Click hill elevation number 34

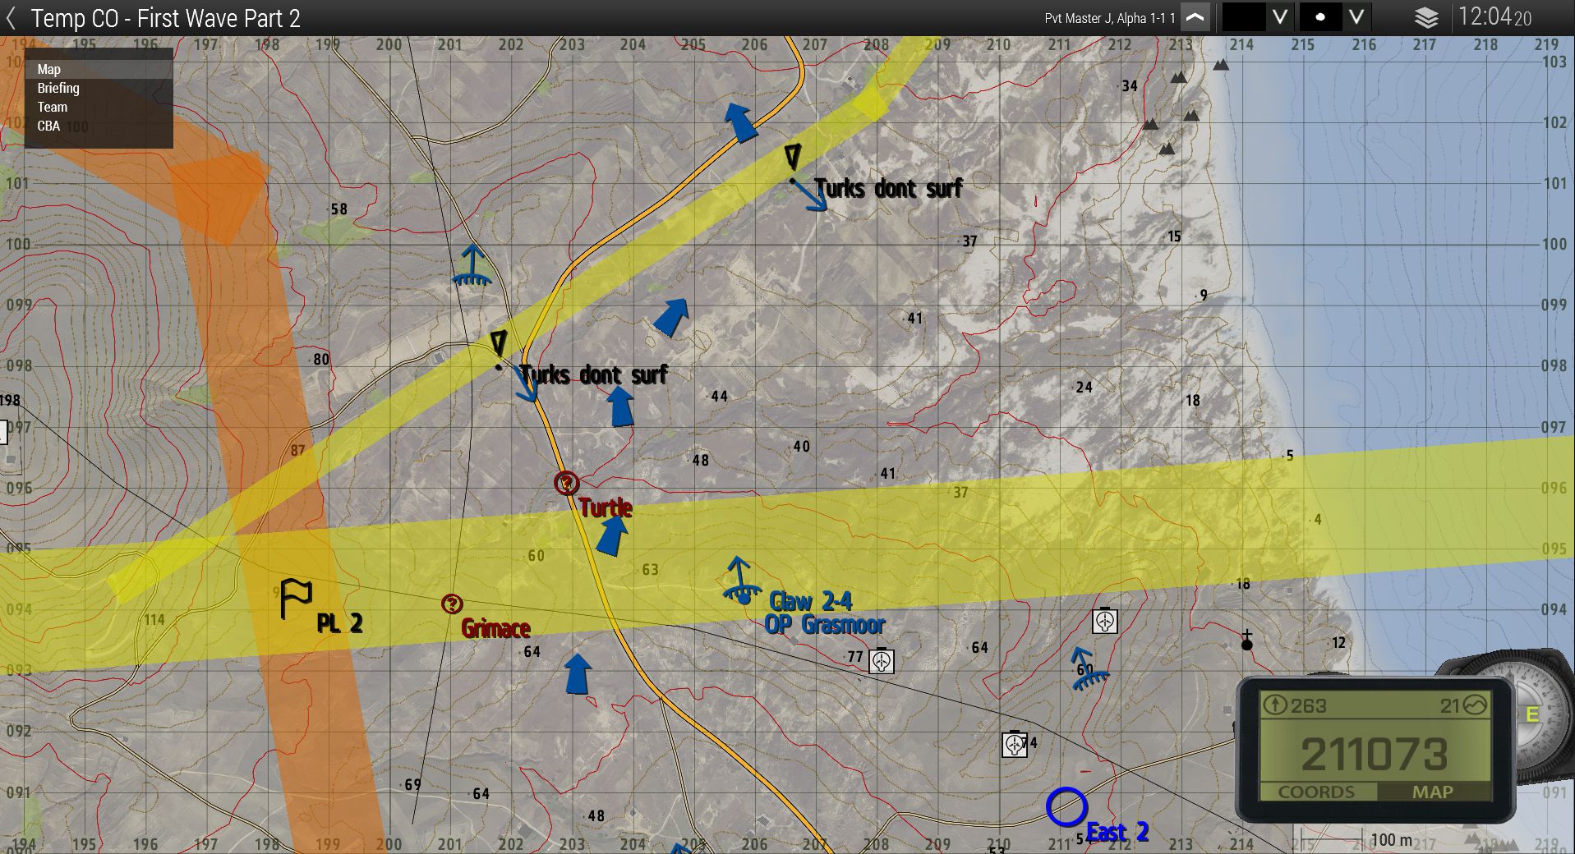(x=1130, y=86)
